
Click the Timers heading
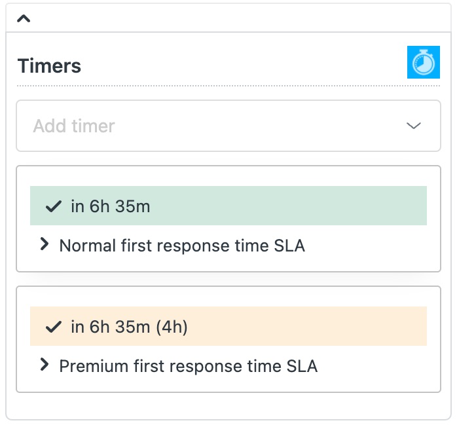49,65
